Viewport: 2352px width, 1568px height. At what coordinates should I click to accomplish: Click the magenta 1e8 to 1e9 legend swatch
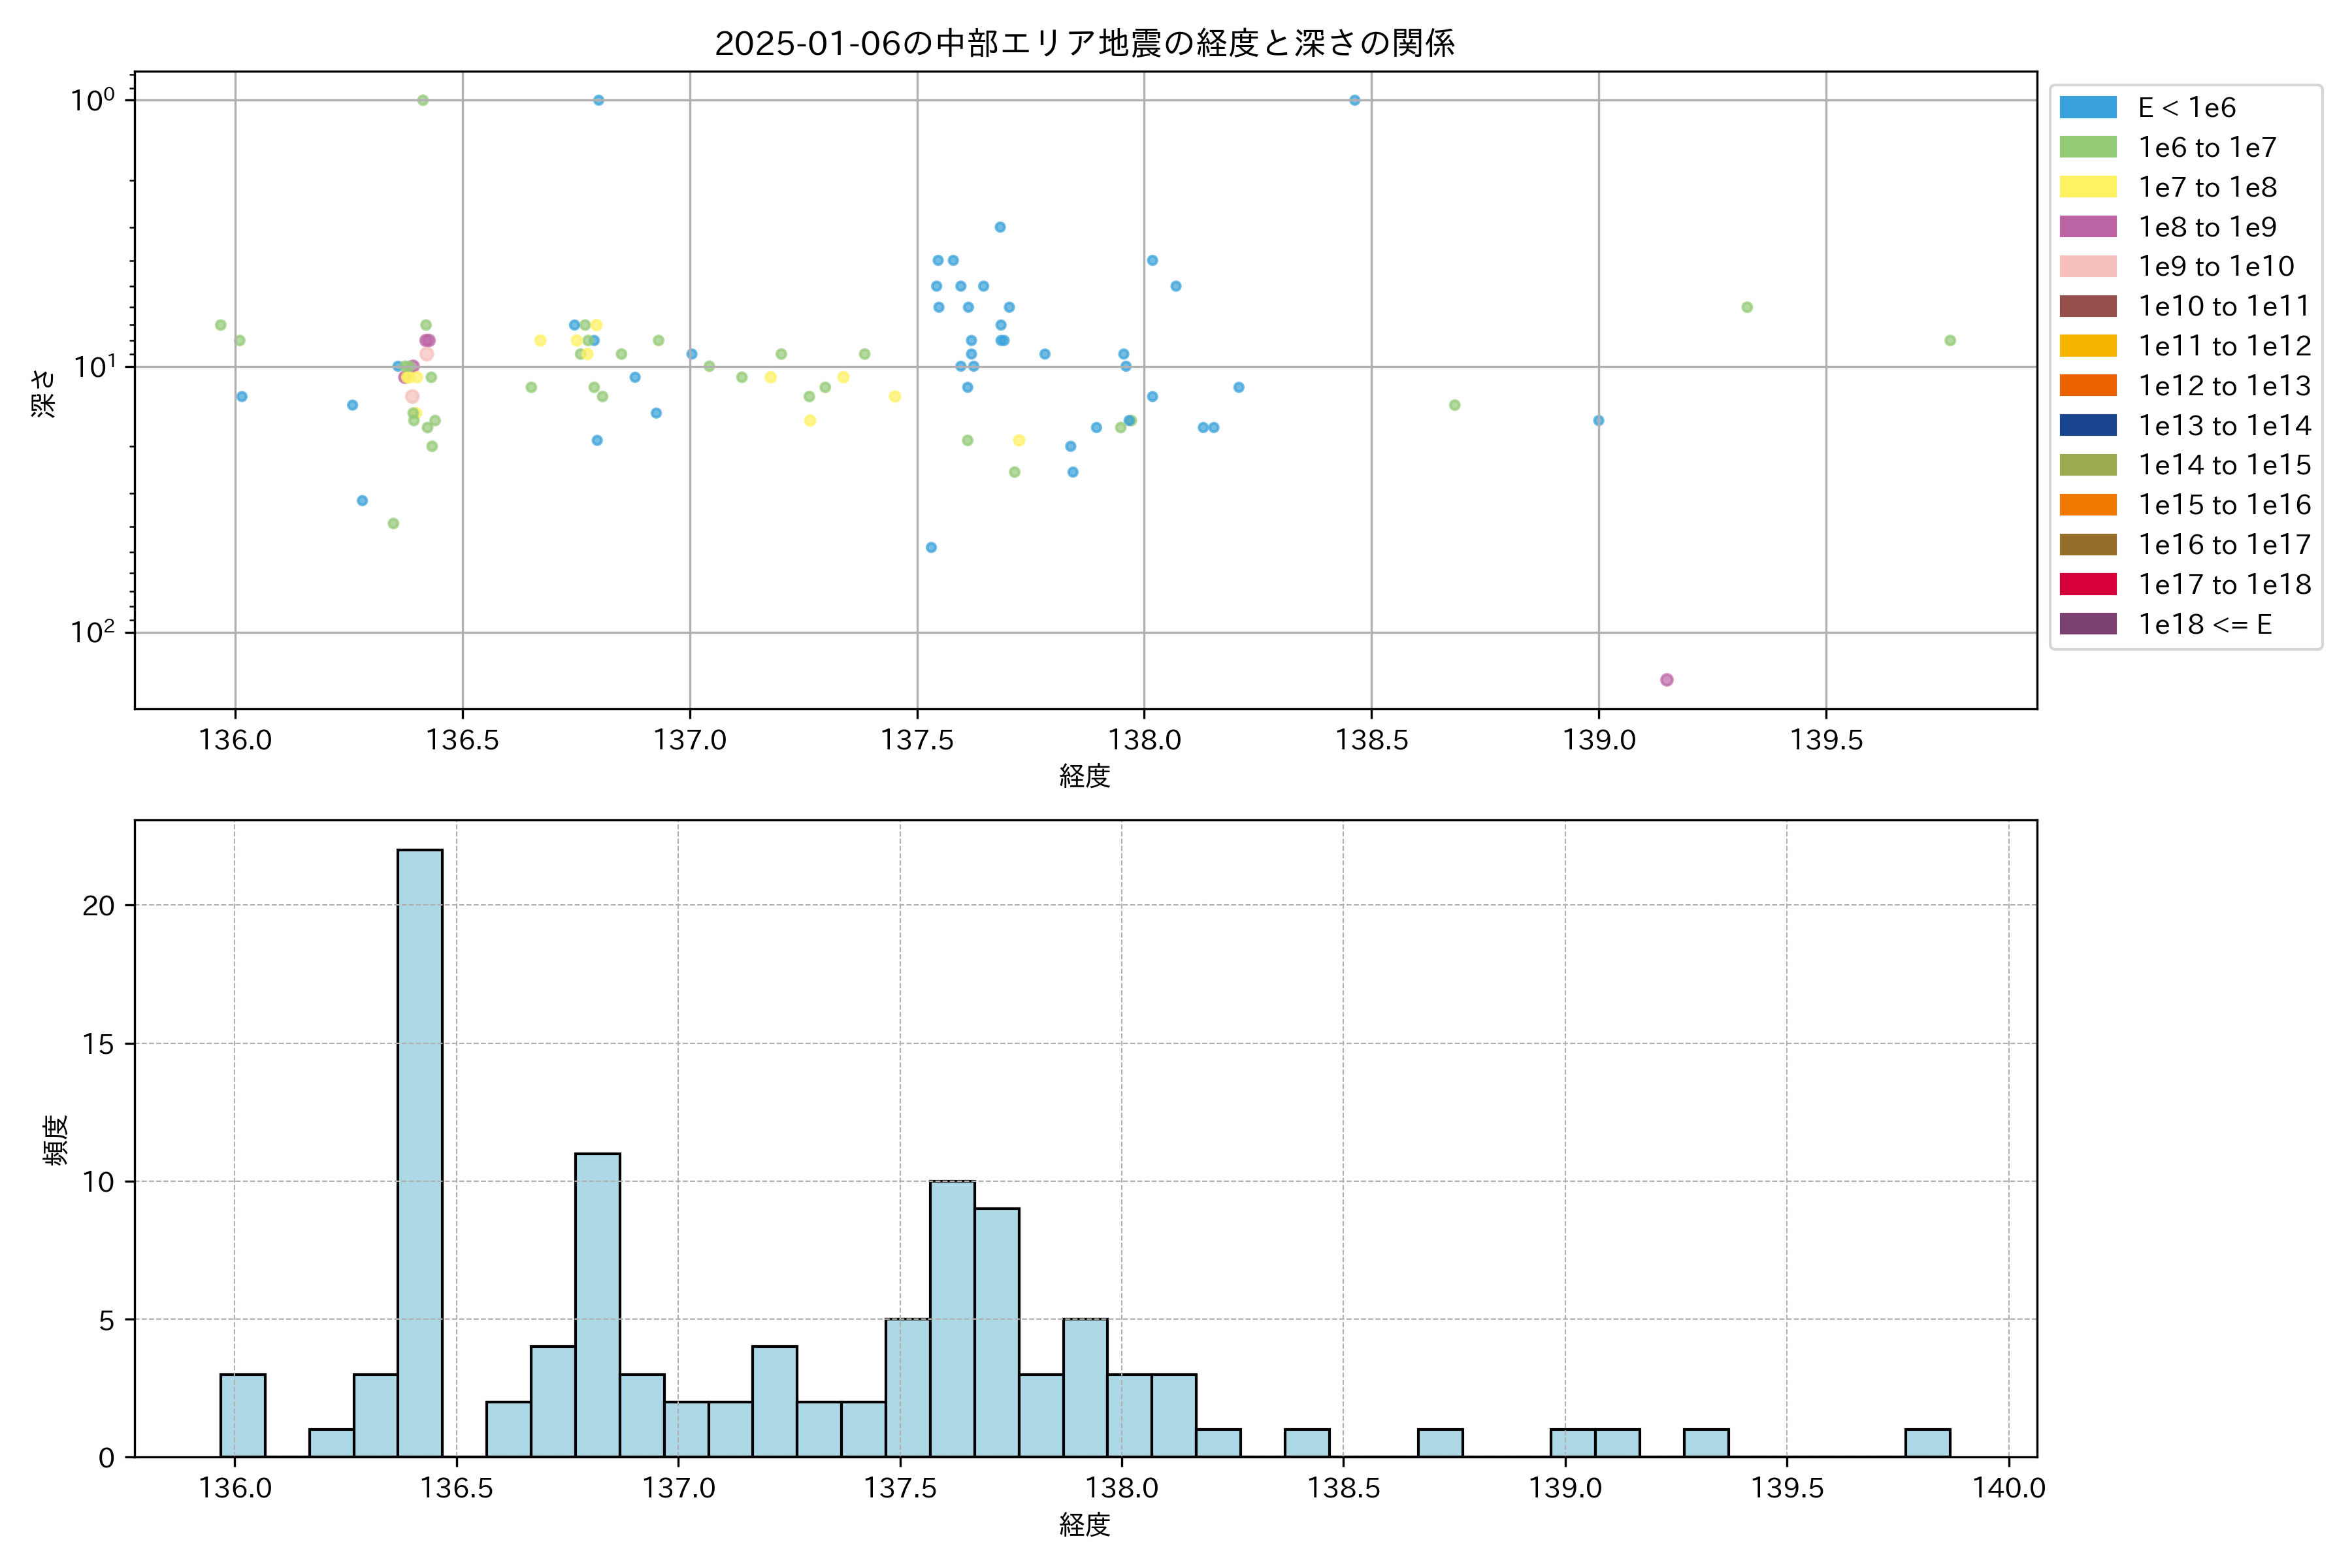(2087, 227)
